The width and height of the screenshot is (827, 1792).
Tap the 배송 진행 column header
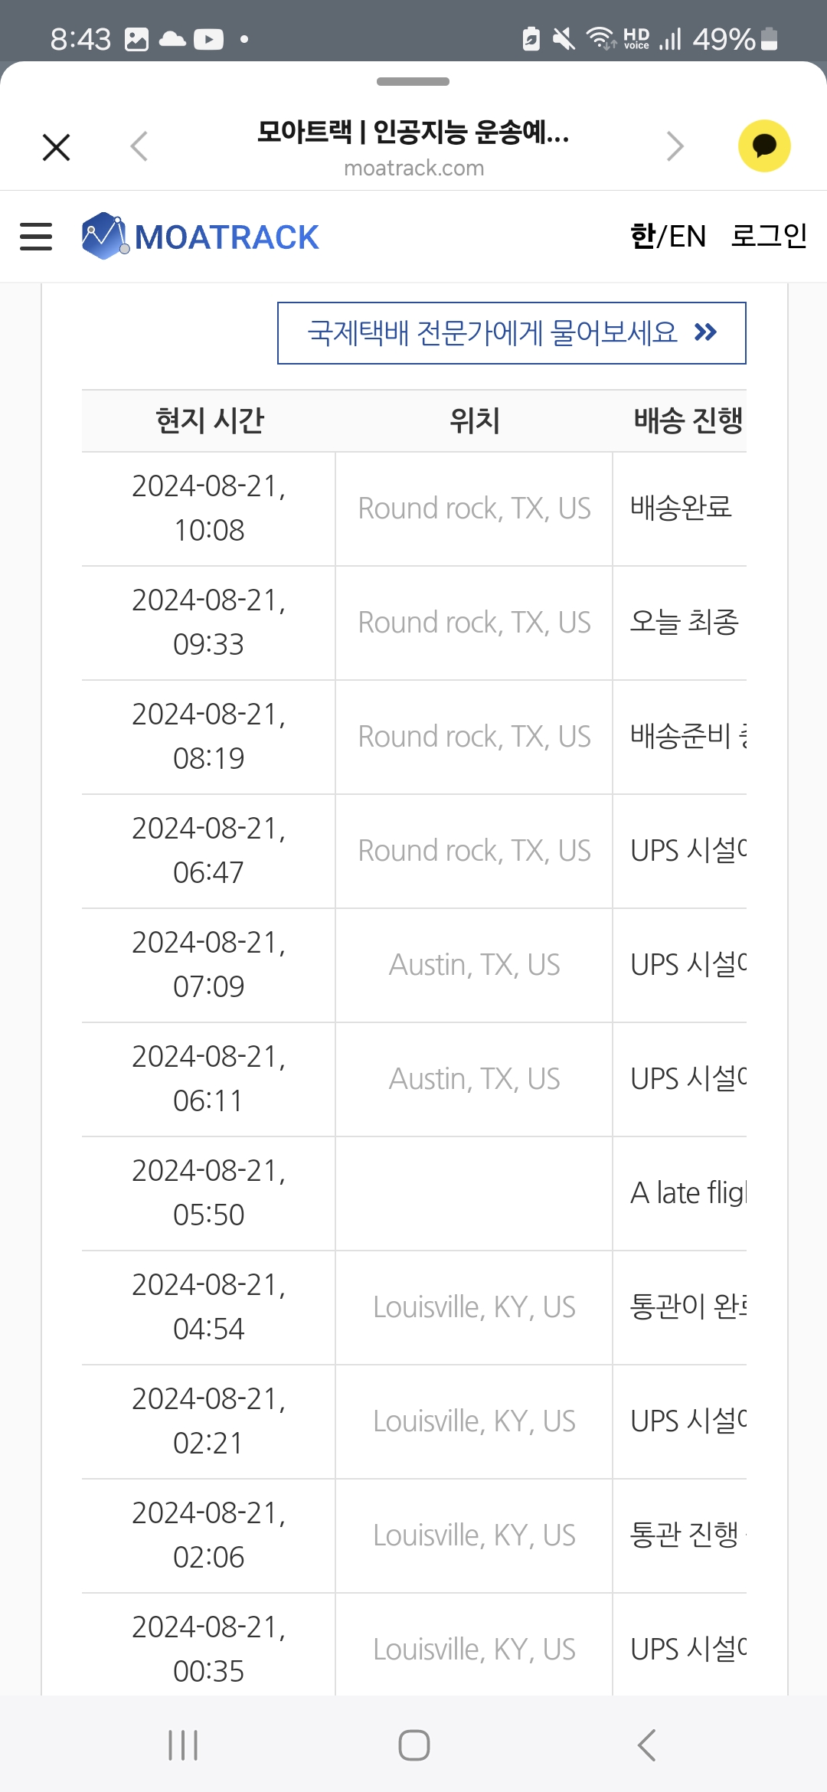[x=688, y=420]
